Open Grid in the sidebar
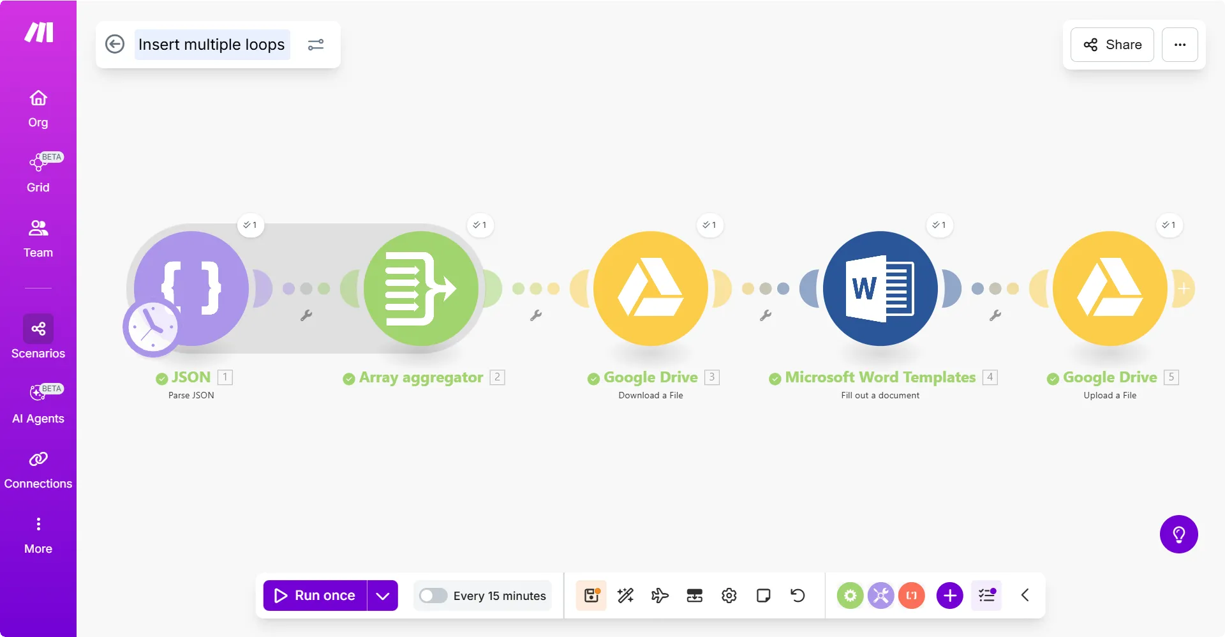1225x637 pixels. coord(38,174)
